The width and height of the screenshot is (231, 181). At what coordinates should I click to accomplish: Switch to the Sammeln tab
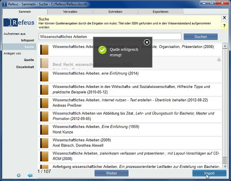(x=25, y=12)
